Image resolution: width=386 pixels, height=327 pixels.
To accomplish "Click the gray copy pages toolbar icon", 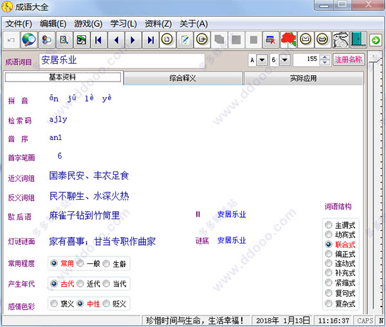I will tap(219, 40).
